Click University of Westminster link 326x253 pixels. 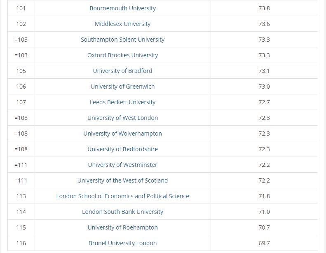(x=122, y=165)
